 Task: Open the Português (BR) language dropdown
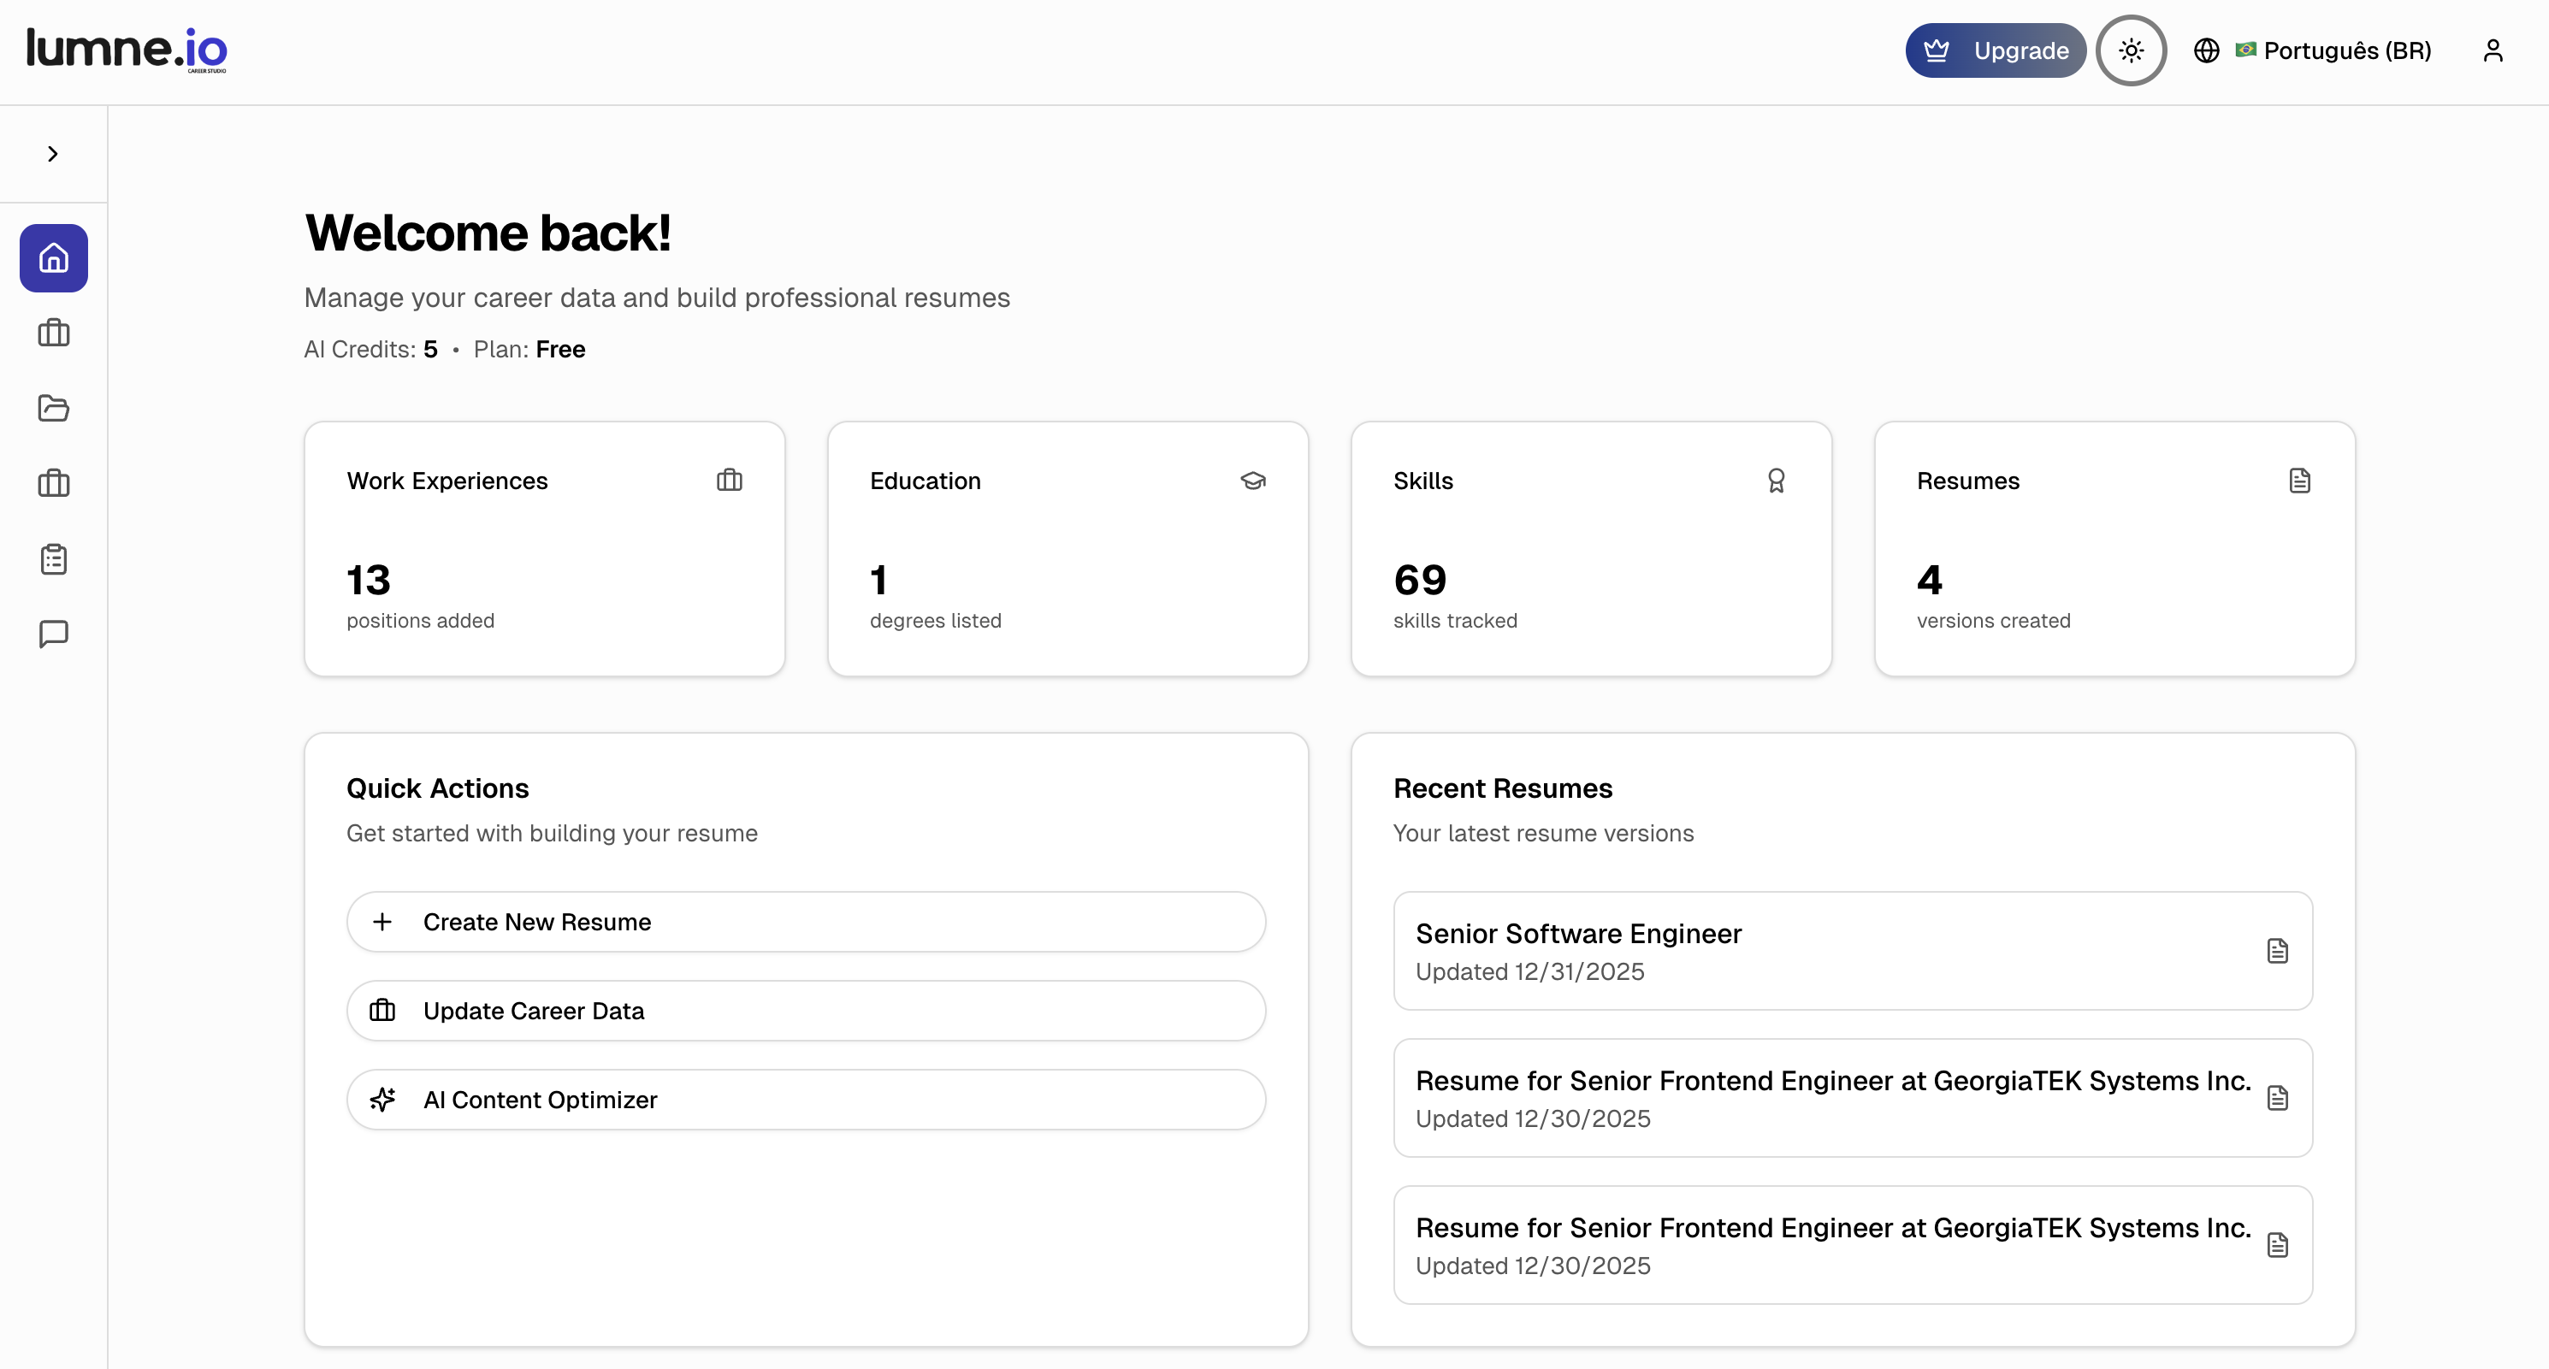[x=2314, y=50]
